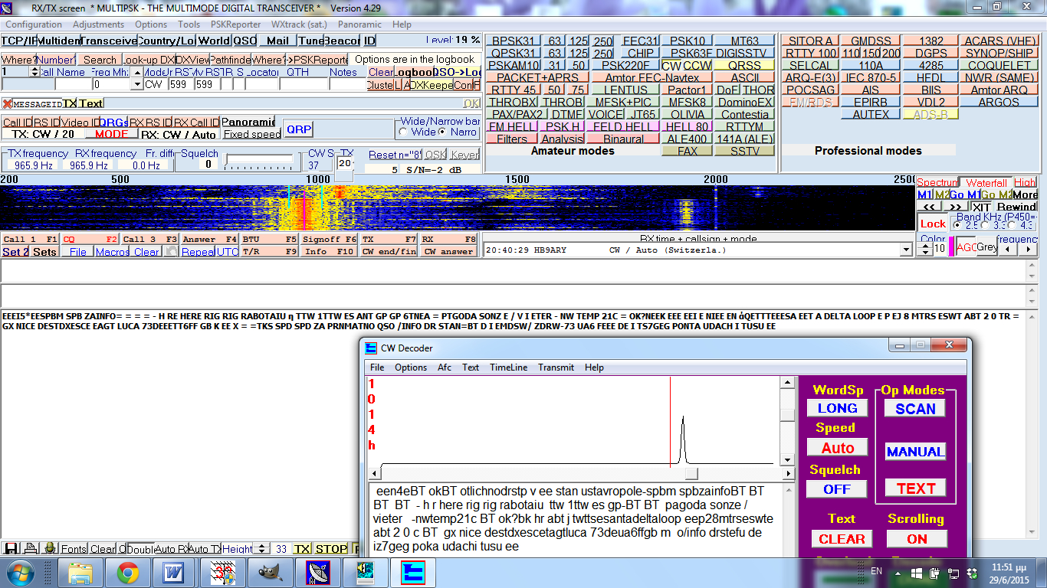Click the satellite dish taskbar icon

pos(317,573)
